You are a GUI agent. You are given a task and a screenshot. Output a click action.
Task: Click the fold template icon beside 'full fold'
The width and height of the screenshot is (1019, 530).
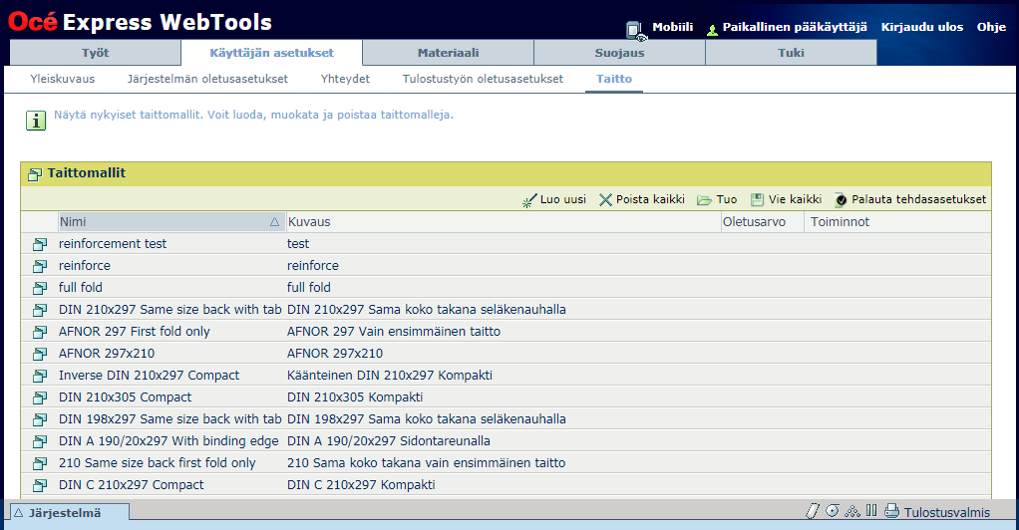coord(40,288)
